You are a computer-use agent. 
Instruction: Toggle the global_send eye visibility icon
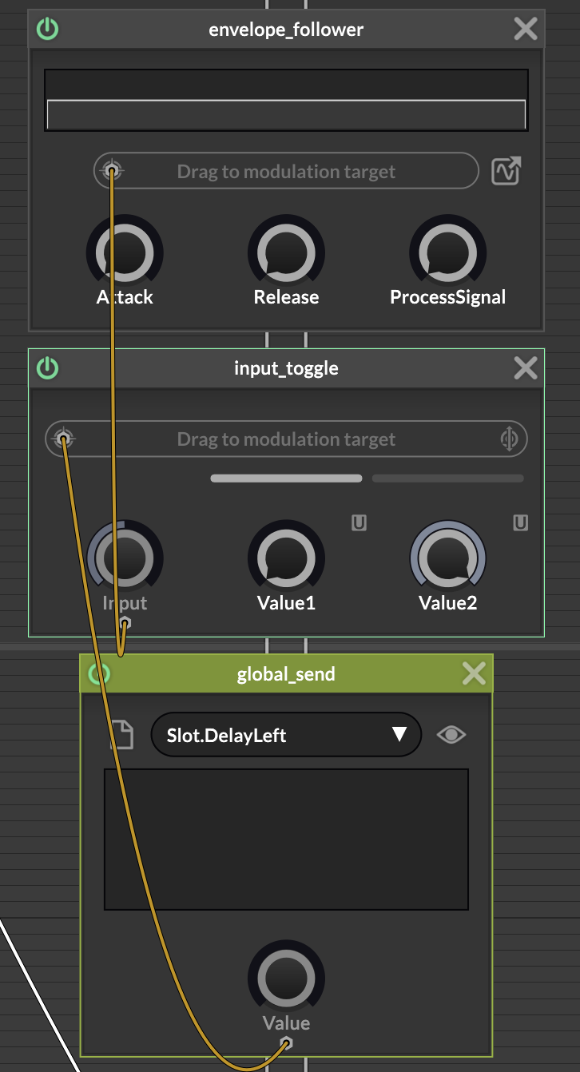point(451,735)
